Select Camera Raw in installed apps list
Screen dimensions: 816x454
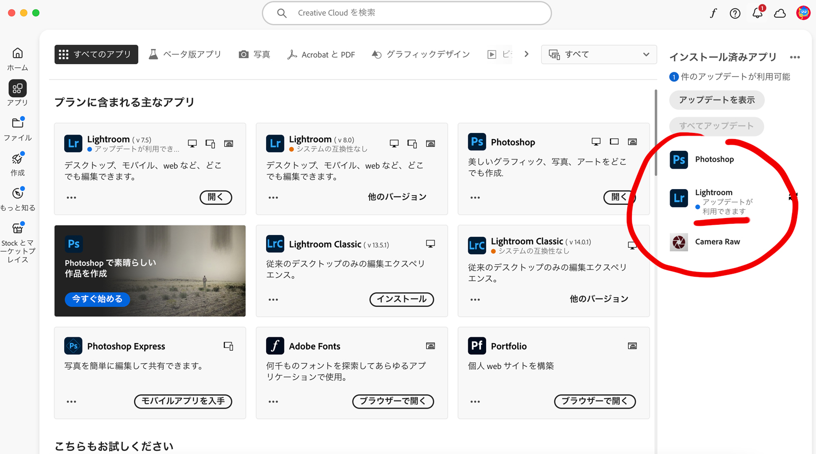coord(717,242)
